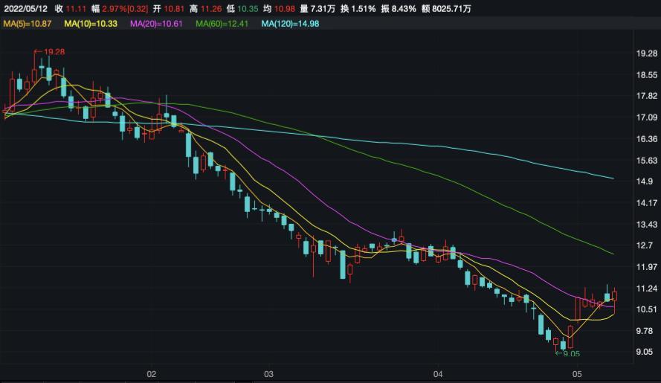Click the 02 month label on time axis

click(x=151, y=374)
